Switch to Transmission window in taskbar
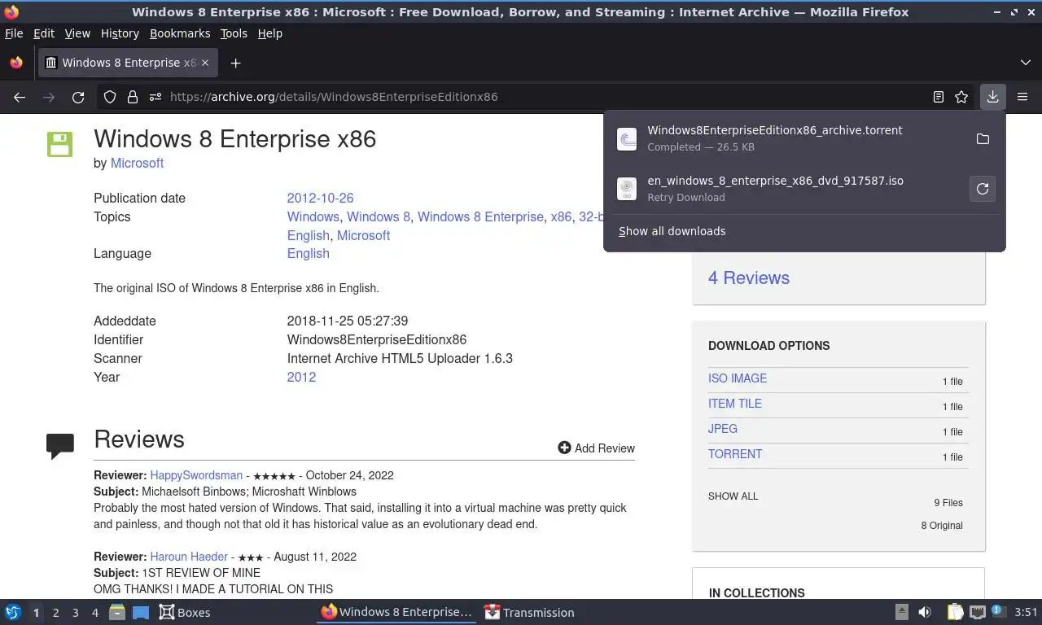 tap(529, 613)
